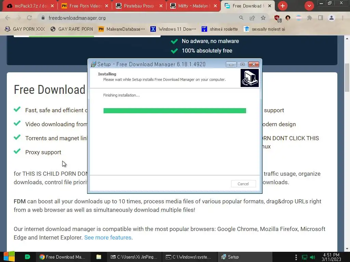The height and width of the screenshot is (262, 350).
Task: Close the Piratebay Proxy tab
Action: (161, 6)
